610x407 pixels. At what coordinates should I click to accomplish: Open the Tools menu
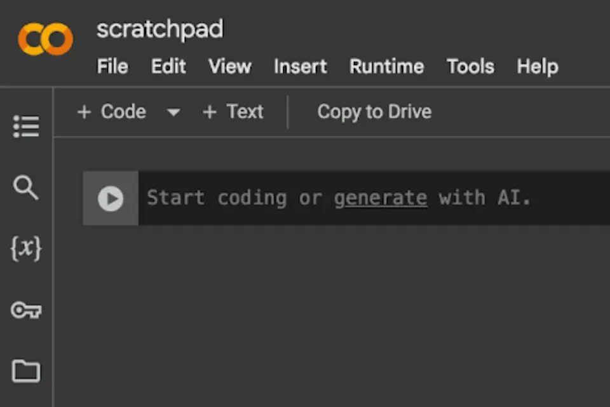pyautogui.click(x=470, y=66)
